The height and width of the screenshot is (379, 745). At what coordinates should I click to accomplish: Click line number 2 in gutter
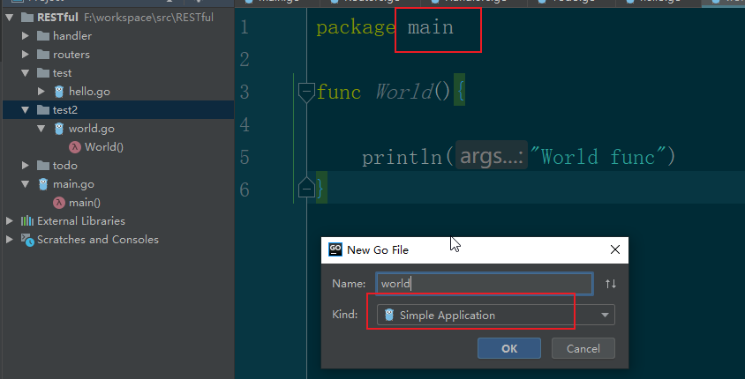[245, 60]
